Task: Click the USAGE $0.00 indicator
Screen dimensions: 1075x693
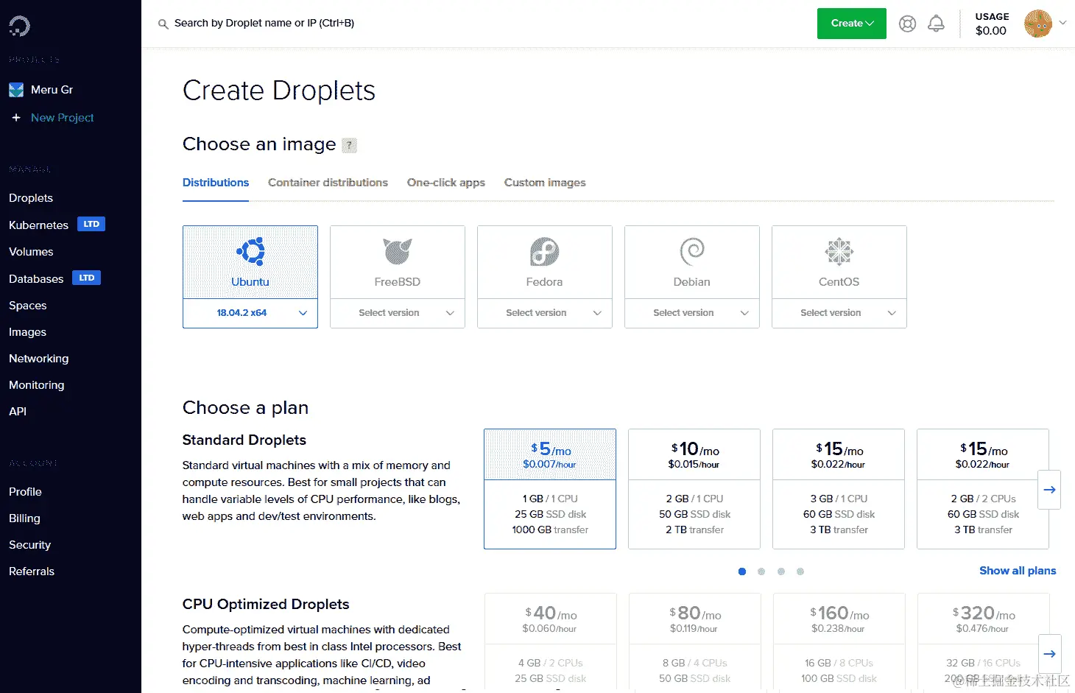Action: [x=992, y=24]
